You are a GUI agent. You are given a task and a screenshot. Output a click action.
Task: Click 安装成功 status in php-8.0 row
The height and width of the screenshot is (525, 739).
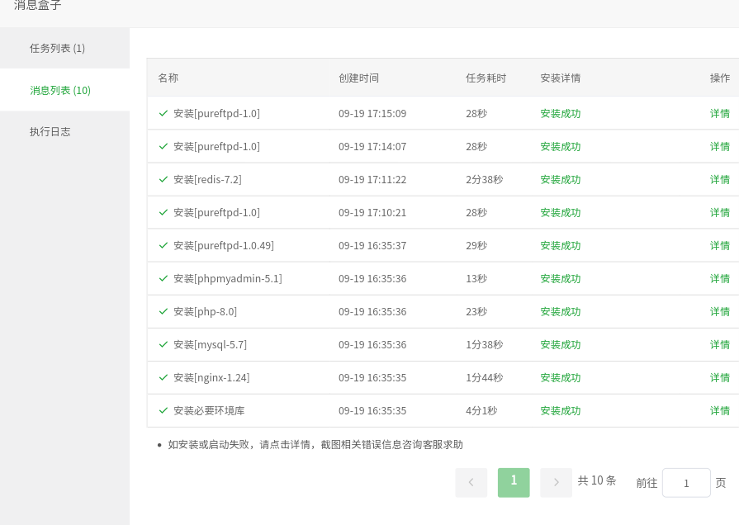coord(561,311)
